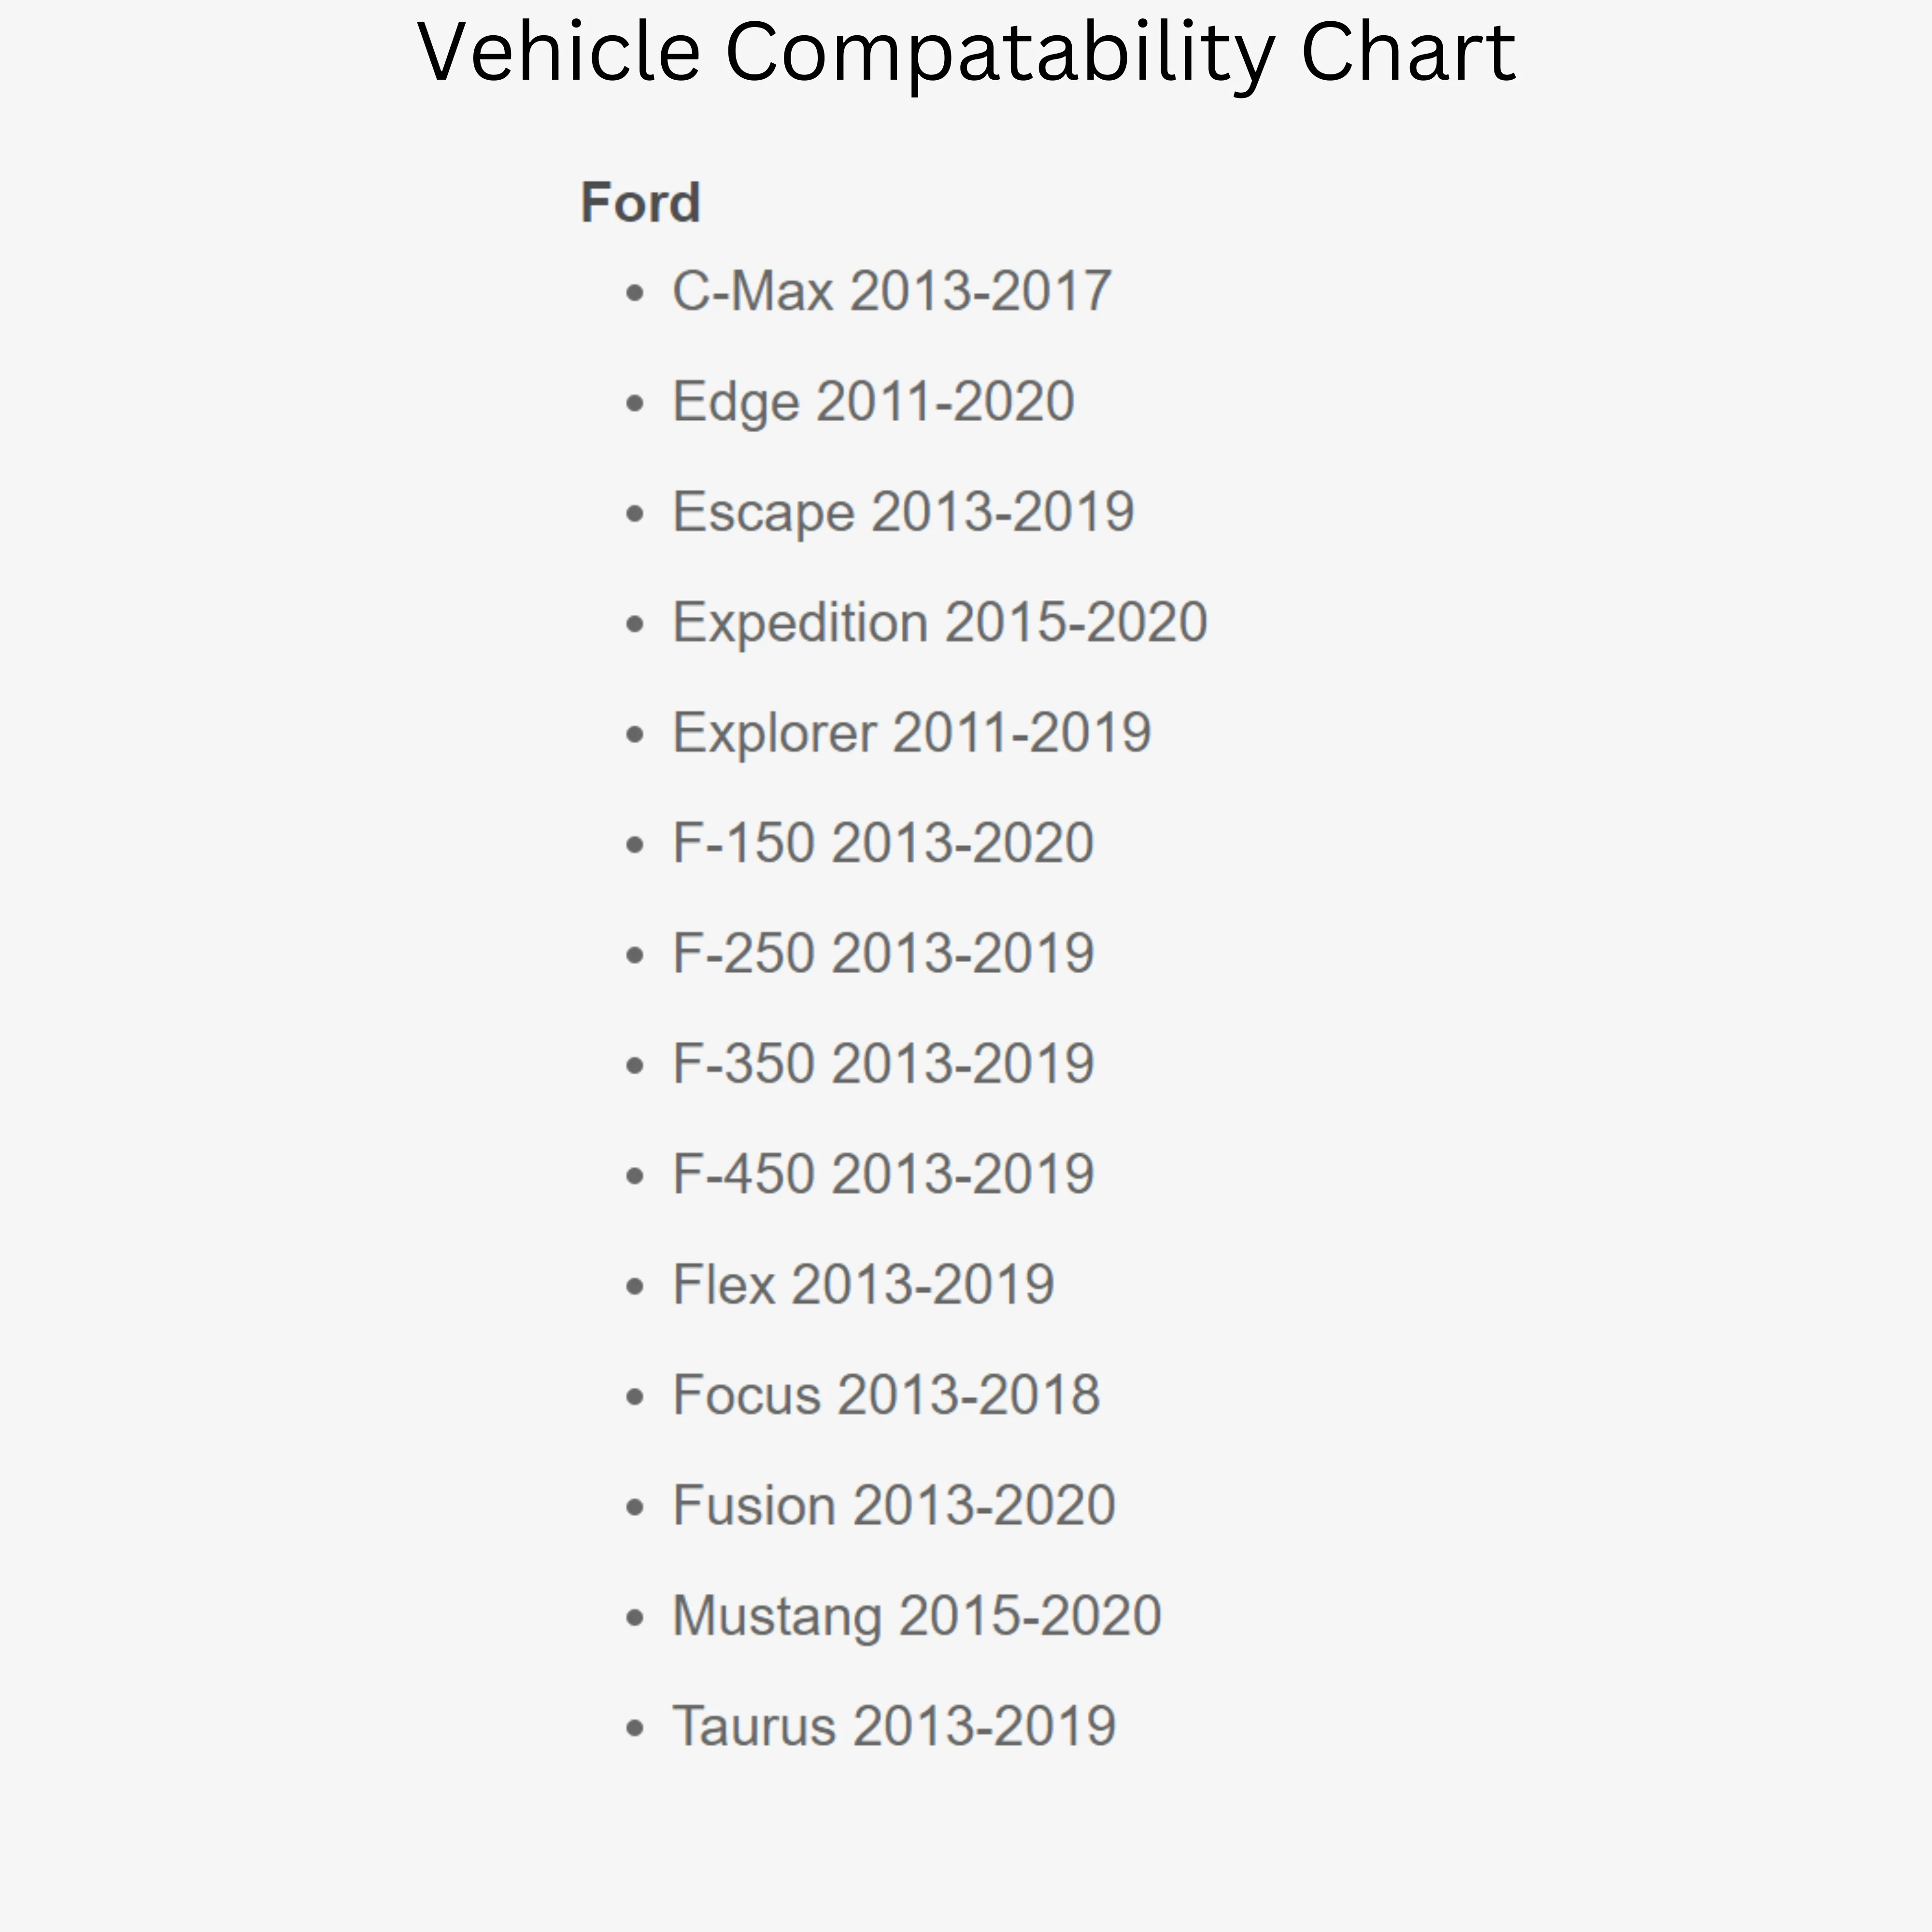
Task: Click the bullet next to Mustang
Action: coord(635,1618)
